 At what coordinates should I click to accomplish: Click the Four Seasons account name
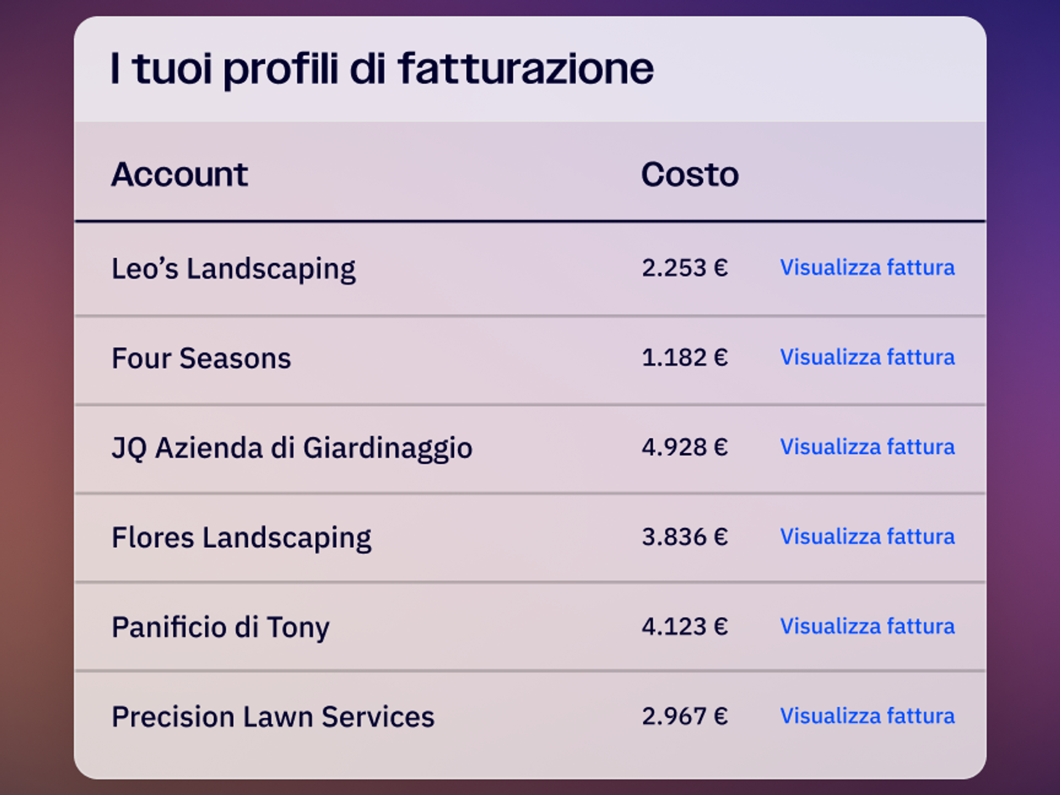point(201,358)
